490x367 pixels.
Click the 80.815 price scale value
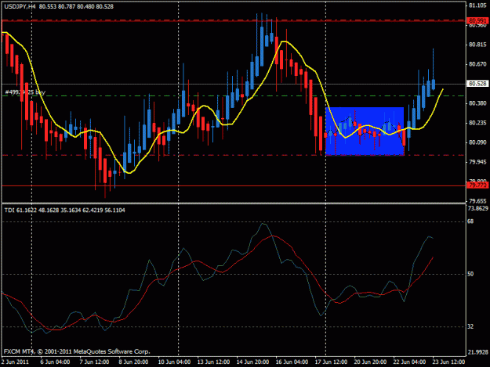(477, 45)
